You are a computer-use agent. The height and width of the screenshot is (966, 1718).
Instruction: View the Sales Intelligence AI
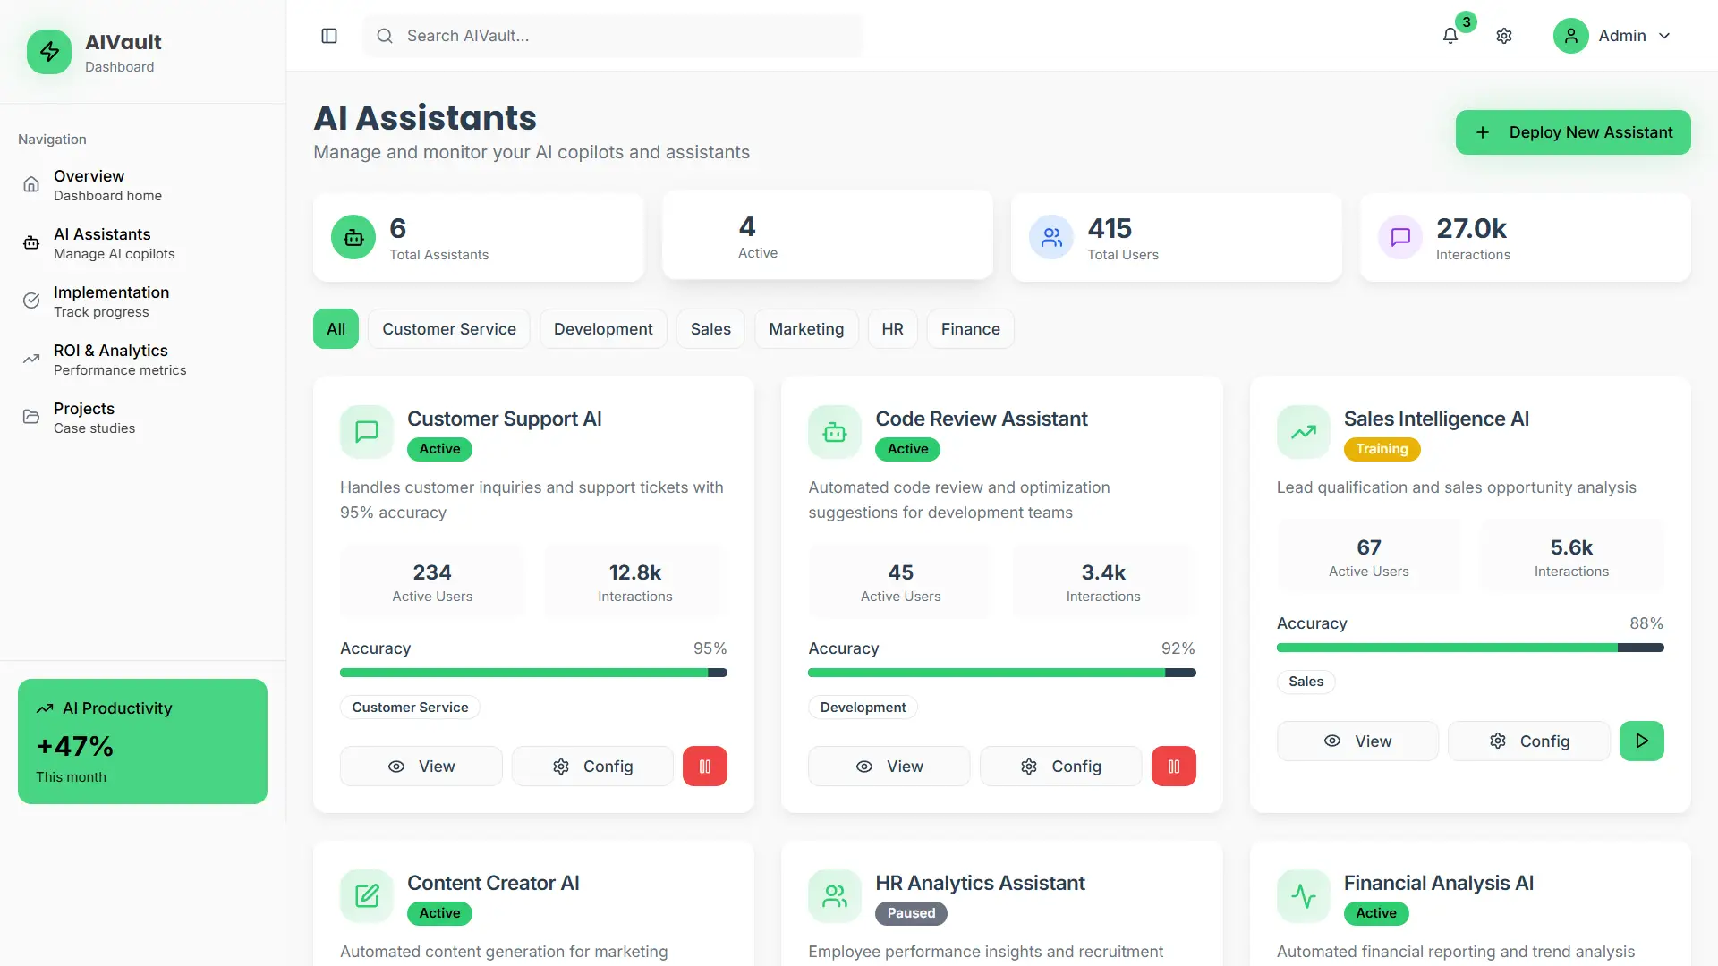pyautogui.click(x=1357, y=741)
